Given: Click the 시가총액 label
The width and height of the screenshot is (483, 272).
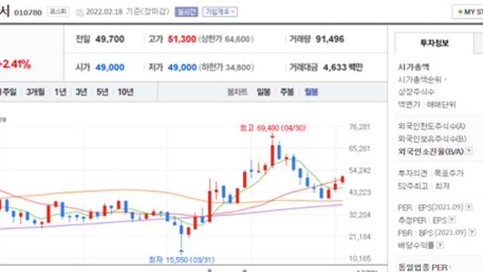Looking at the screenshot, I should 414,67.
